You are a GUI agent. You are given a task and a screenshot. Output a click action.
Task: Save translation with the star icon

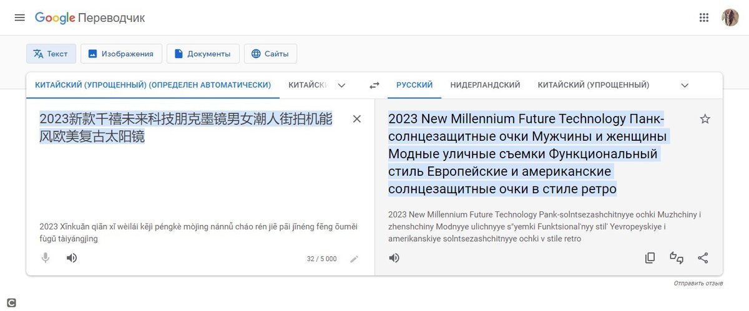pos(705,119)
